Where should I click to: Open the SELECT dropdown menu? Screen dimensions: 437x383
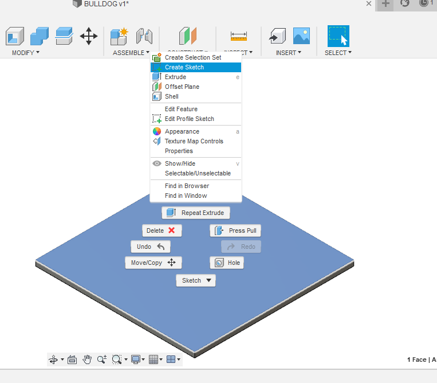(x=338, y=53)
